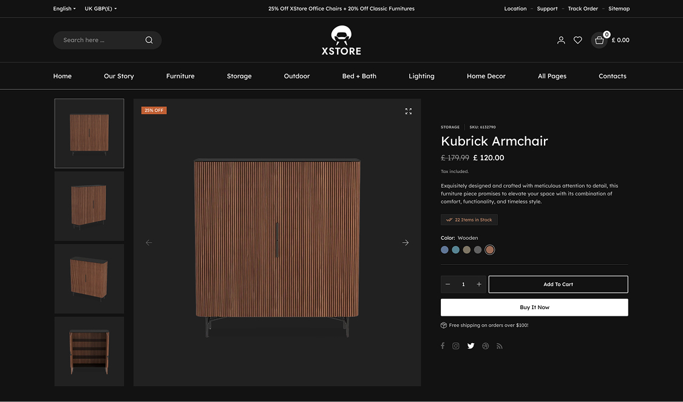
Task: Click the Add To Cart button
Action: click(558, 284)
